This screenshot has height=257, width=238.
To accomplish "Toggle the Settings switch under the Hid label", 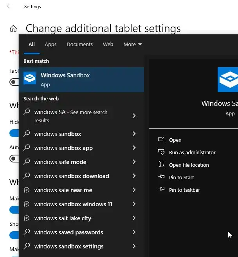I will point(14,133).
